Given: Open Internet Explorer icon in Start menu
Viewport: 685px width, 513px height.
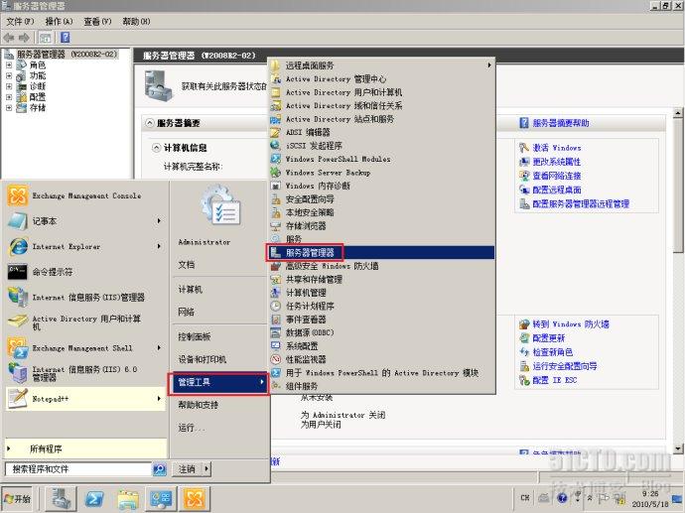Looking at the screenshot, I should (18, 247).
